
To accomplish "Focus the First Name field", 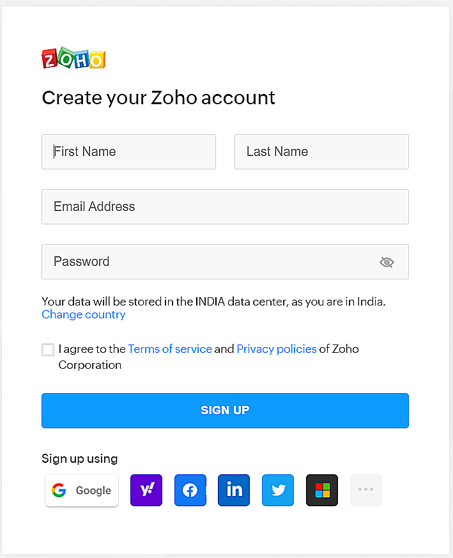I will [128, 151].
